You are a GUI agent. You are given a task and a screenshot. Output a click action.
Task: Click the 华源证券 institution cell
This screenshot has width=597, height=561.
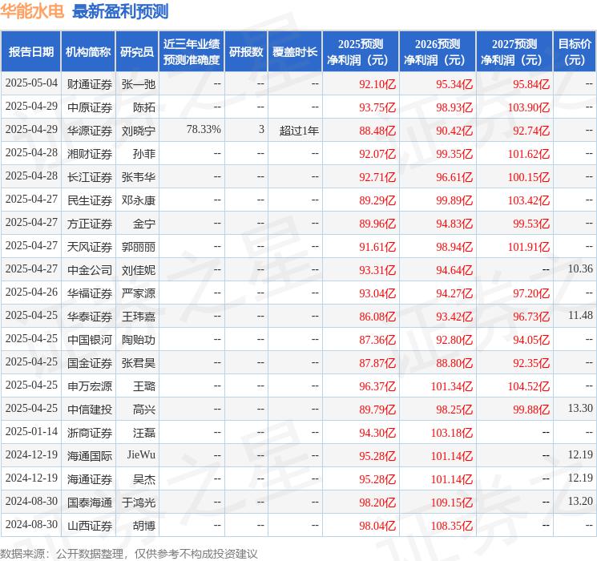point(90,131)
